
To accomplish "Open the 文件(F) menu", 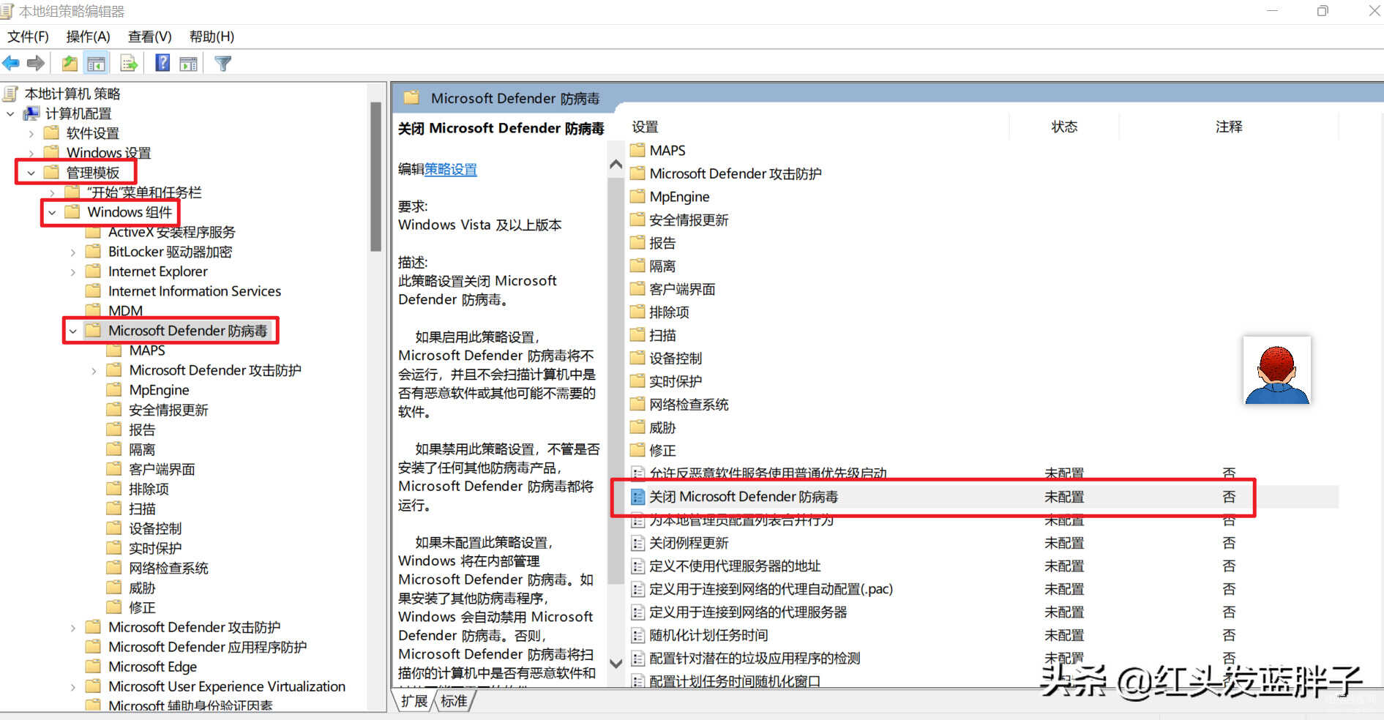I will click(28, 37).
